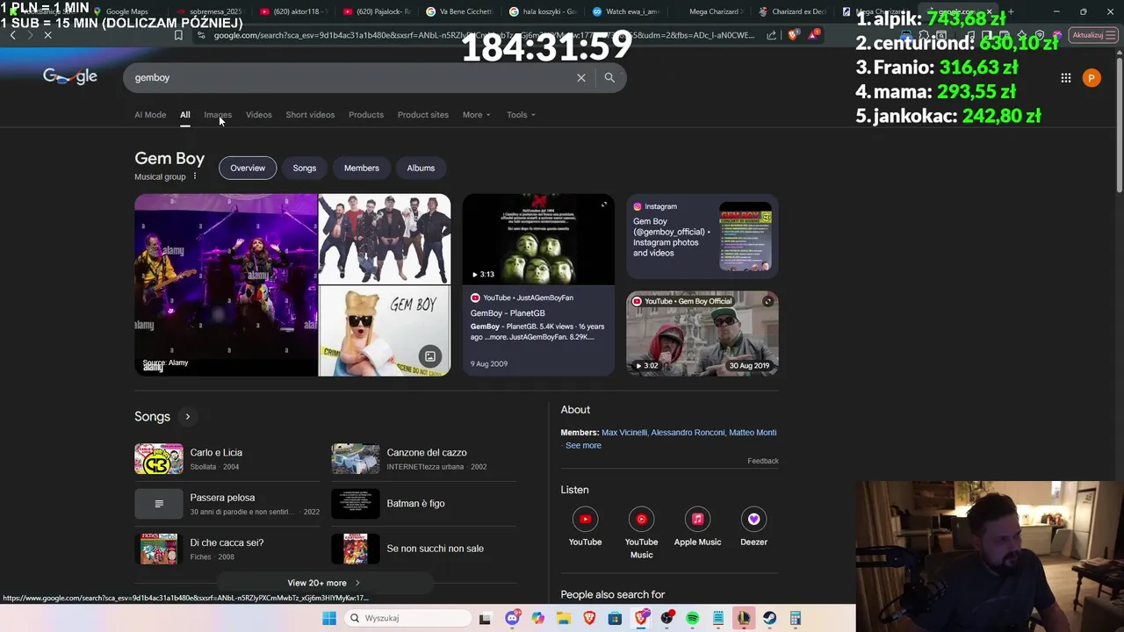Open File Explorer from the taskbar
The height and width of the screenshot is (632, 1124).
point(564,618)
